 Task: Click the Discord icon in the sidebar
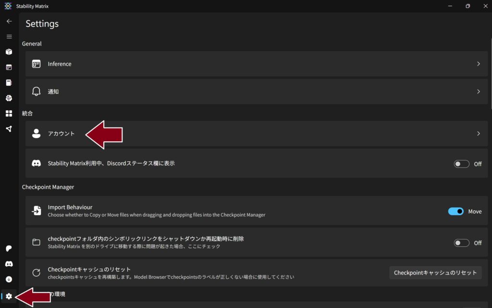coord(9,264)
